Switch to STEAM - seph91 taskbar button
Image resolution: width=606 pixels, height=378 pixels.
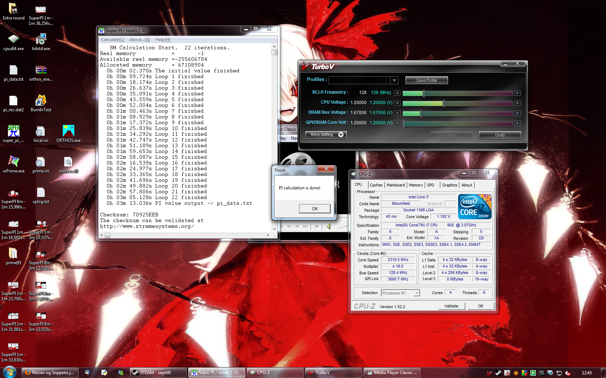click(x=158, y=373)
